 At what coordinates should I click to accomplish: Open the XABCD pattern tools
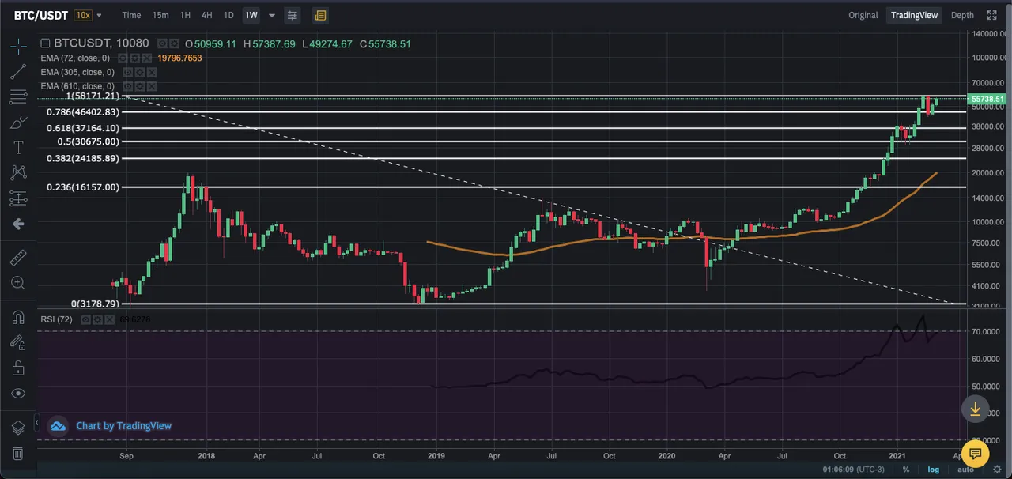tap(18, 173)
